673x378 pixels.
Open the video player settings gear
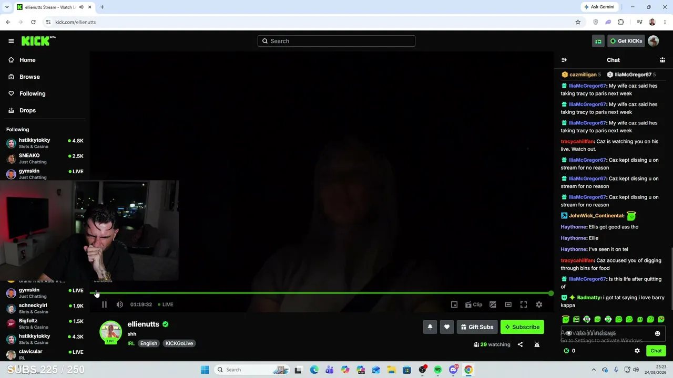(539, 304)
